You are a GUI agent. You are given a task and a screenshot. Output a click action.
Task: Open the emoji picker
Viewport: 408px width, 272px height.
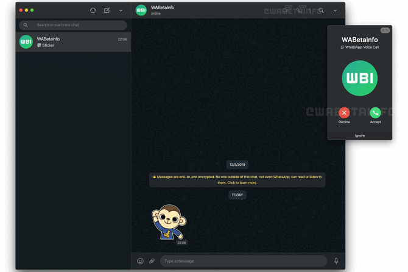pos(140,261)
